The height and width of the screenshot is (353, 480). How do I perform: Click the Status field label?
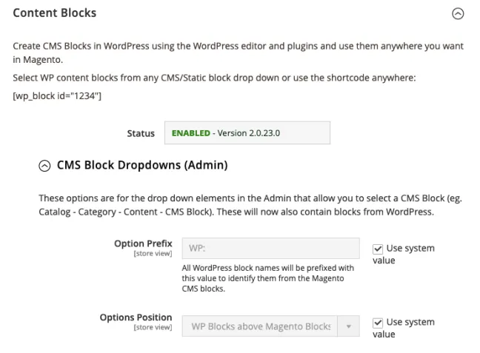[141, 133]
